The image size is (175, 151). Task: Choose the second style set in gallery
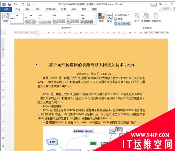(x=31, y=19)
